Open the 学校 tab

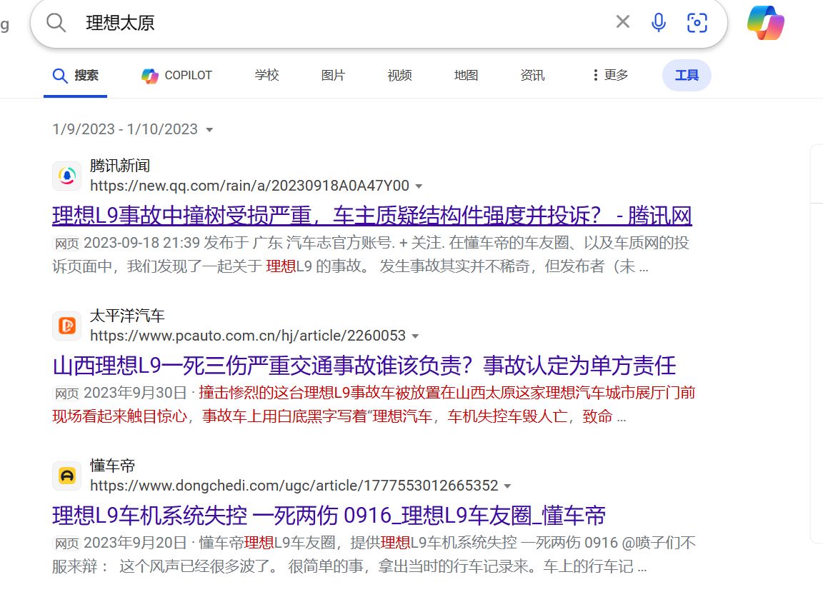pos(266,75)
